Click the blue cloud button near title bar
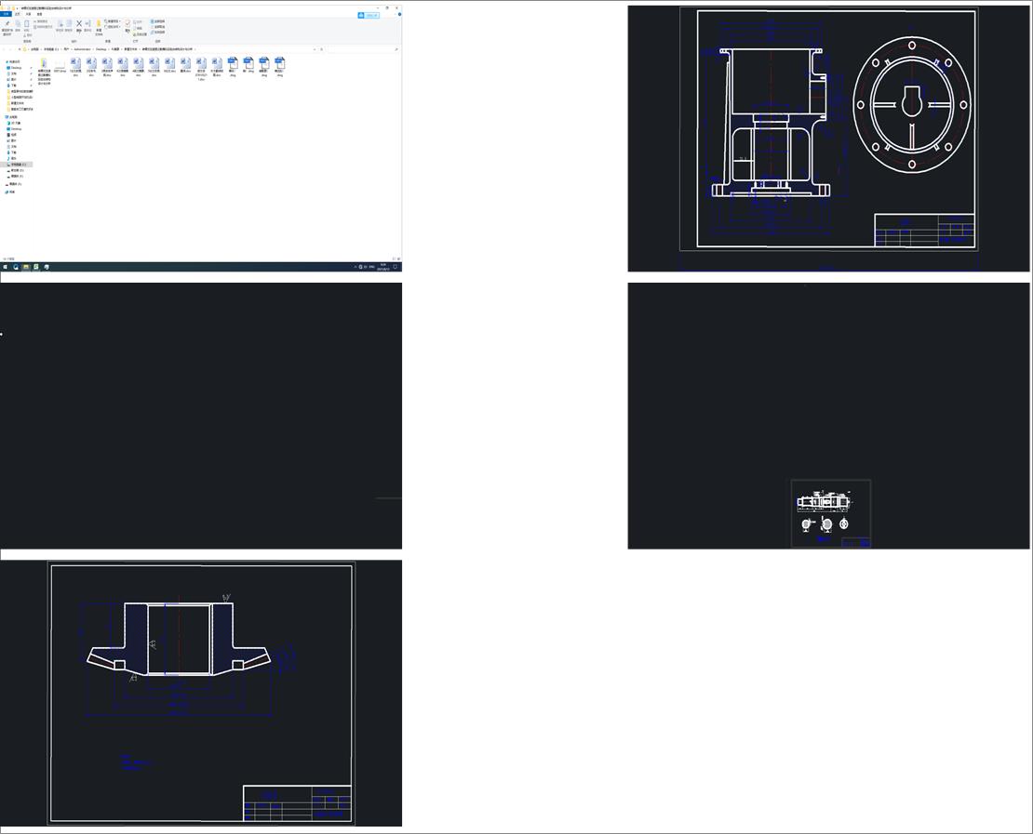The width and height of the screenshot is (1033, 834). click(x=369, y=15)
